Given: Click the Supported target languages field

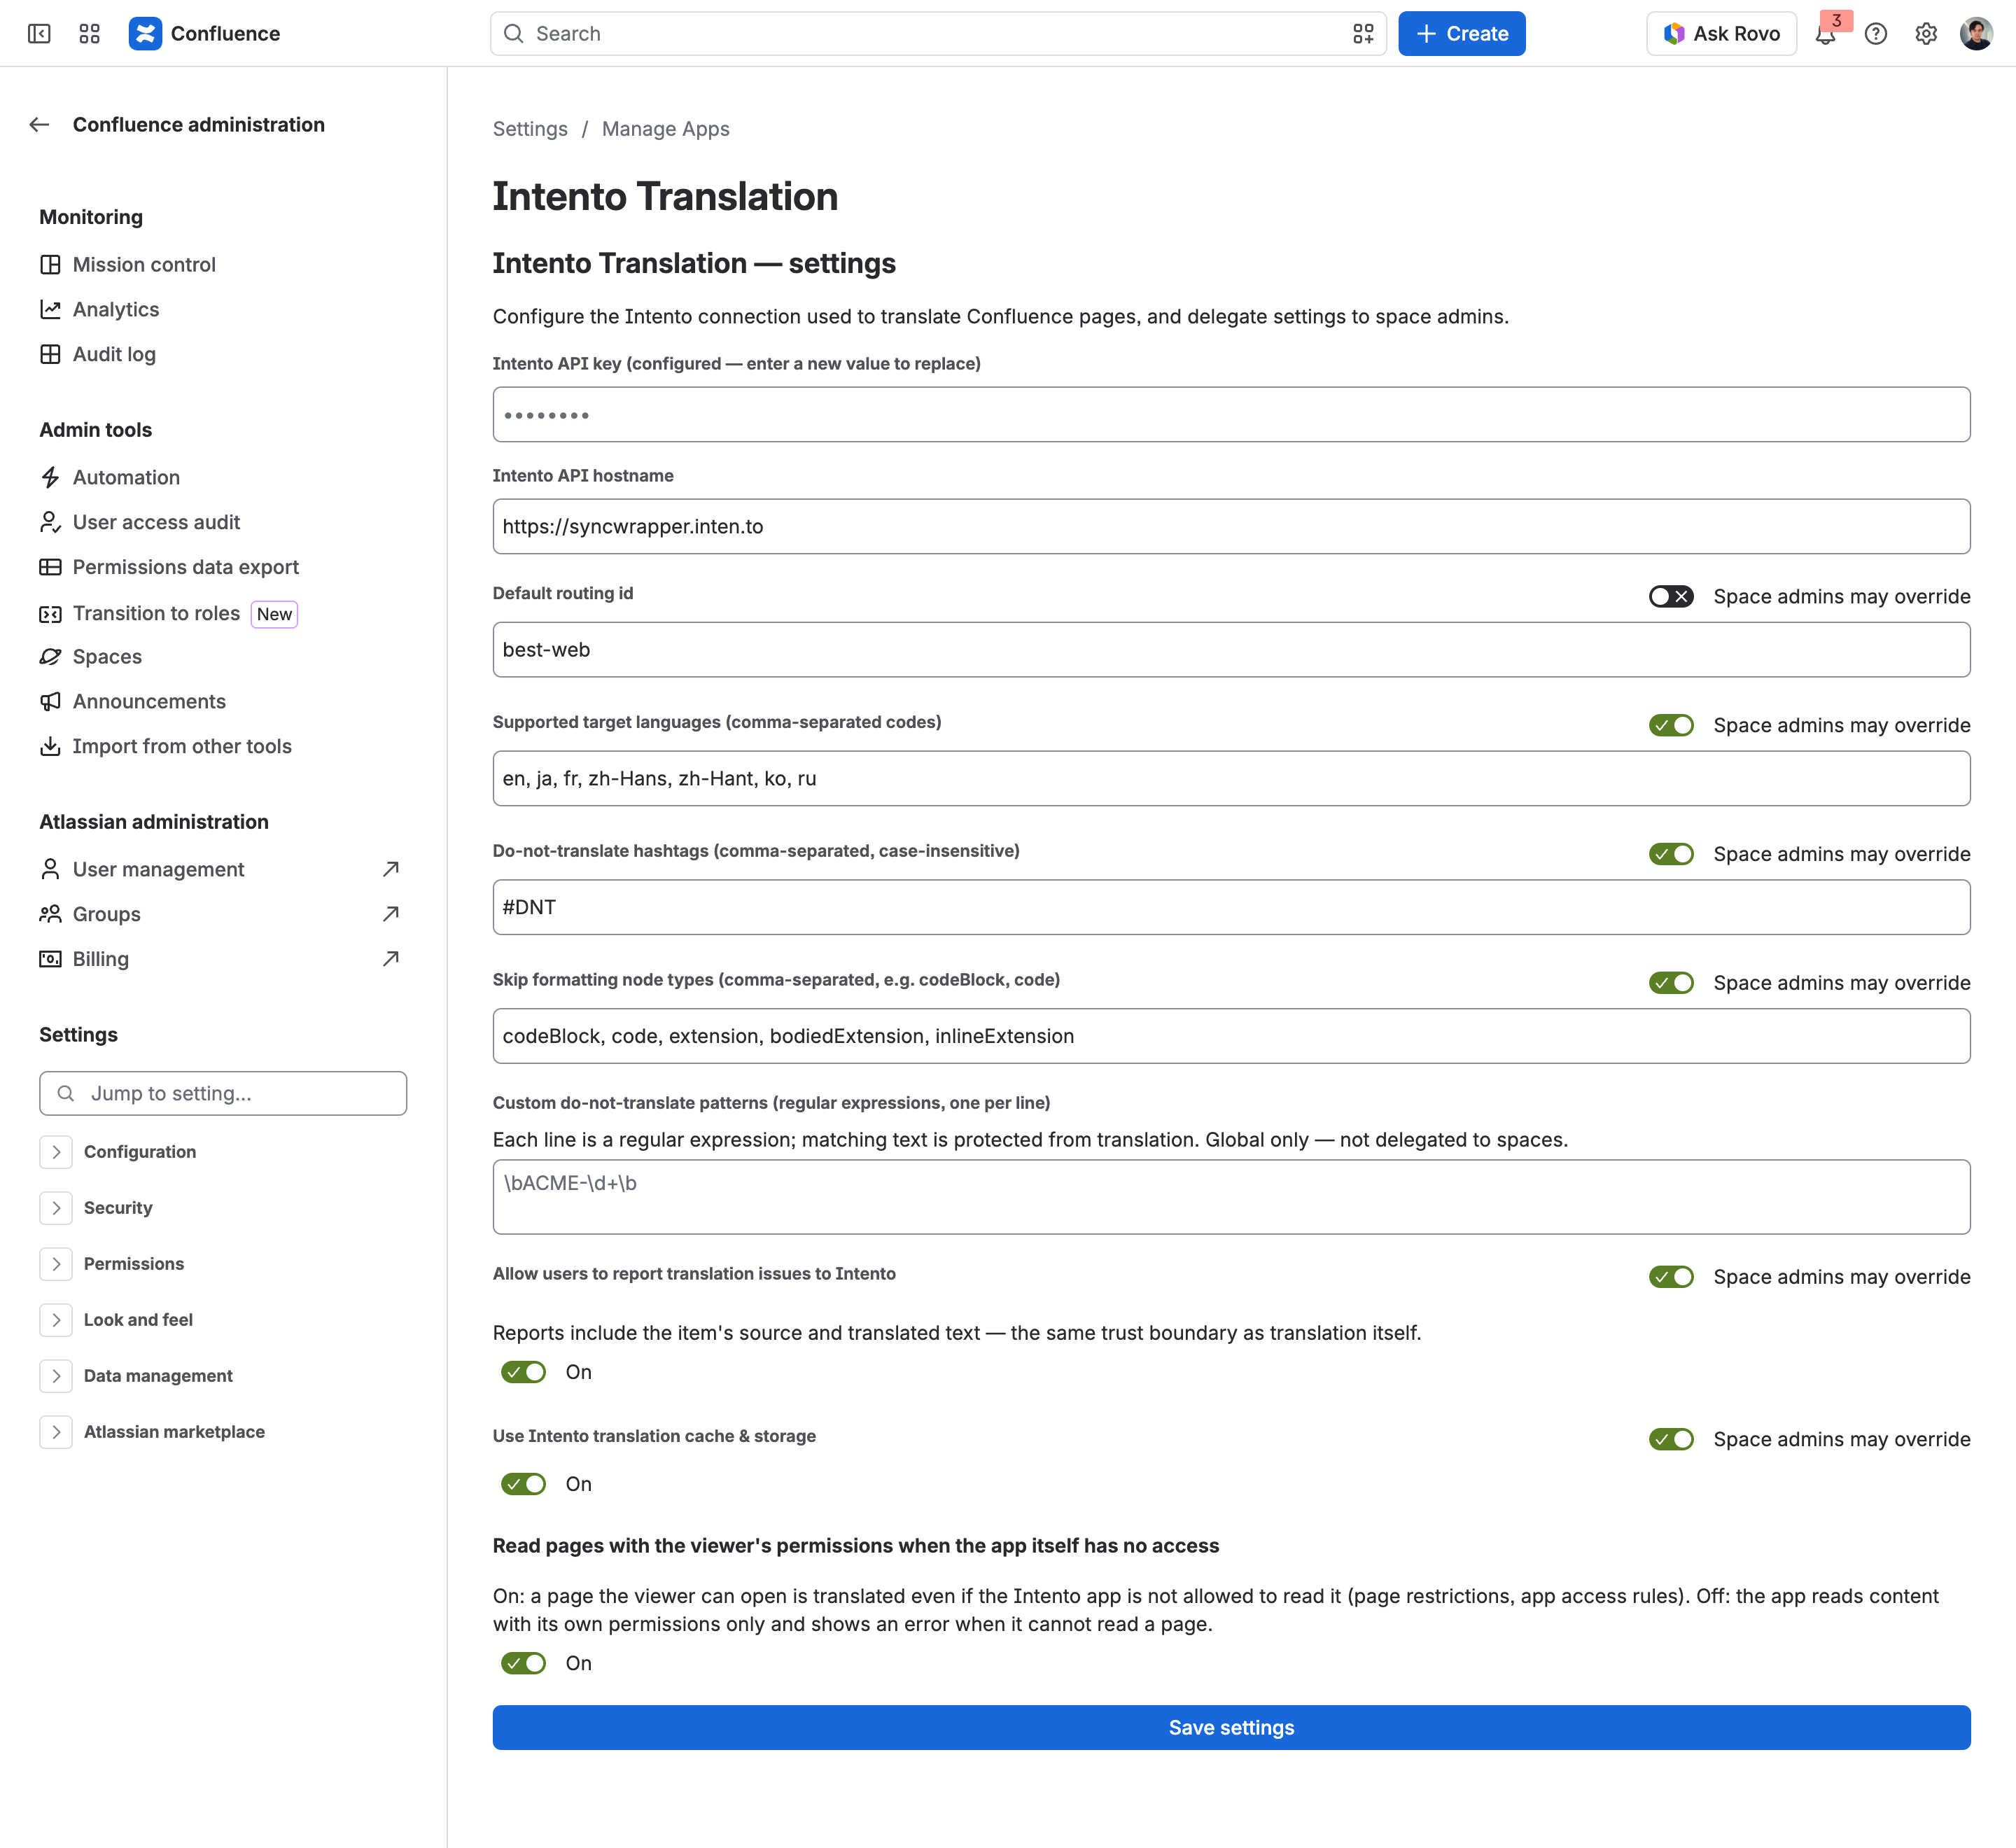Looking at the screenshot, I should [x=1231, y=779].
